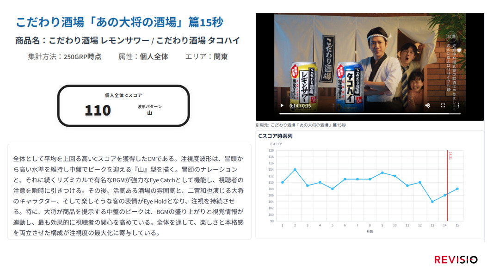Click the 個人全体 Cスコア heading
Image resolution: width=487 pixels, height=271 pixels.
(x=123, y=95)
